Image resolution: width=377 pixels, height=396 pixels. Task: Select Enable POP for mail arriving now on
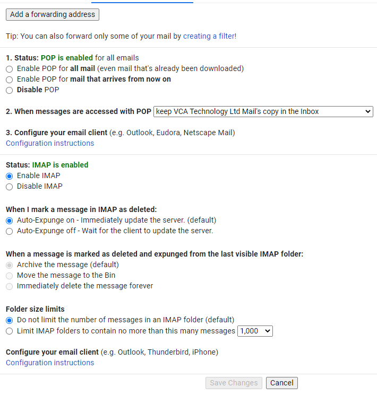tap(10, 80)
